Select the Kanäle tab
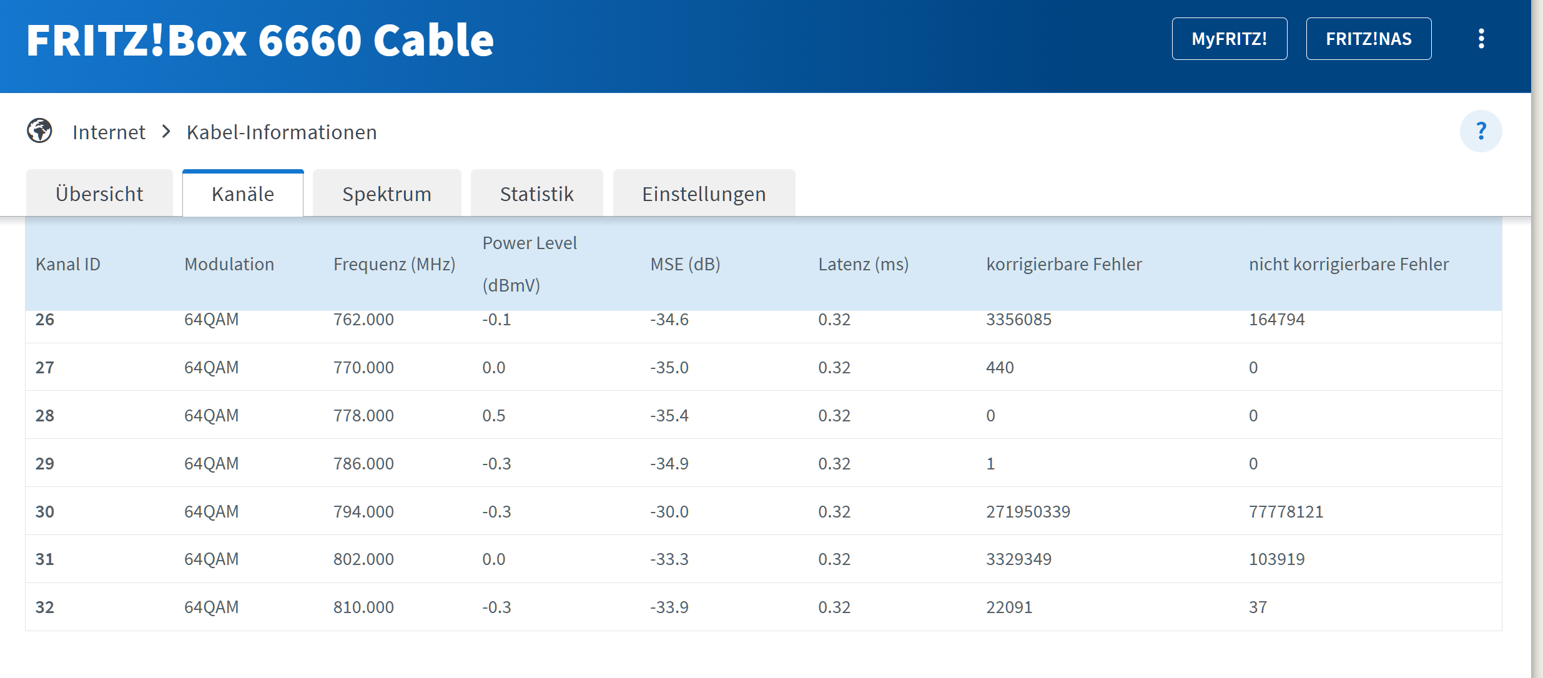The height and width of the screenshot is (678, 1543). [243, 194]
